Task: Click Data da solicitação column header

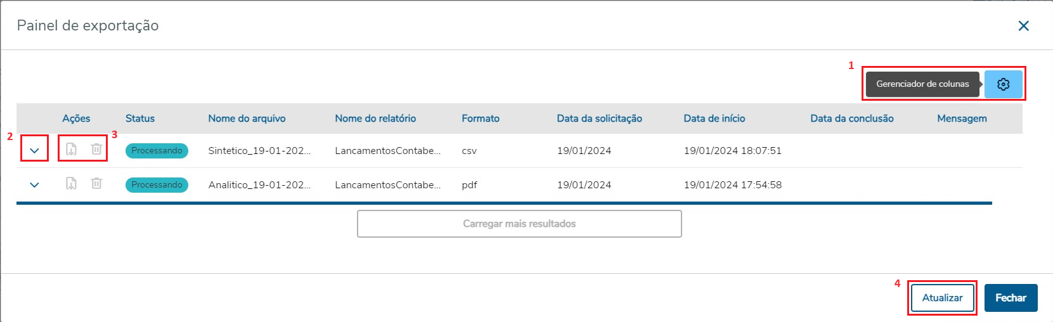Action: pyautogui.click(x=599, y=119)
